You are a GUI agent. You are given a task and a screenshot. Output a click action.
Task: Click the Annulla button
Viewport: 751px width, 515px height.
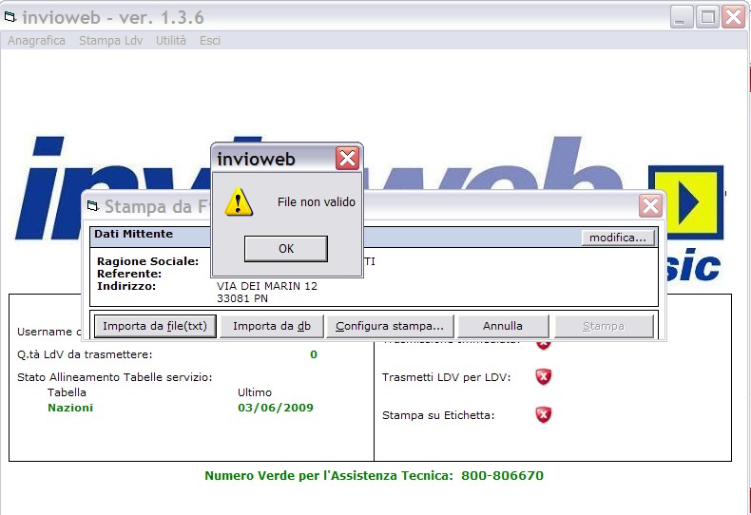(503, 326)
